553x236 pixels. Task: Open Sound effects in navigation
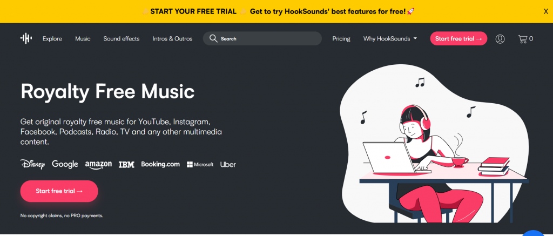coord(122,39)
